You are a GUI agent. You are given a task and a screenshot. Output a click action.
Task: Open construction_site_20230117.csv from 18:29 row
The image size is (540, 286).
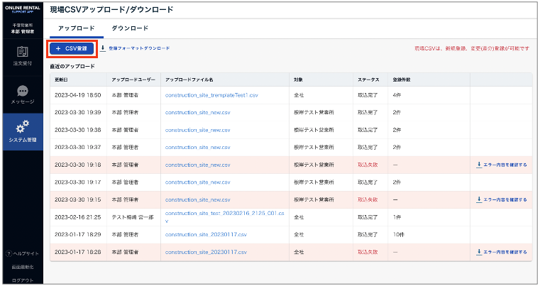coord(206,234)
